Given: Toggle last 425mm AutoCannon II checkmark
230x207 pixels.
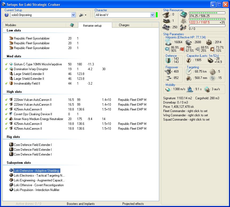Looking at the screenshot, I should (x=6, y=129).
